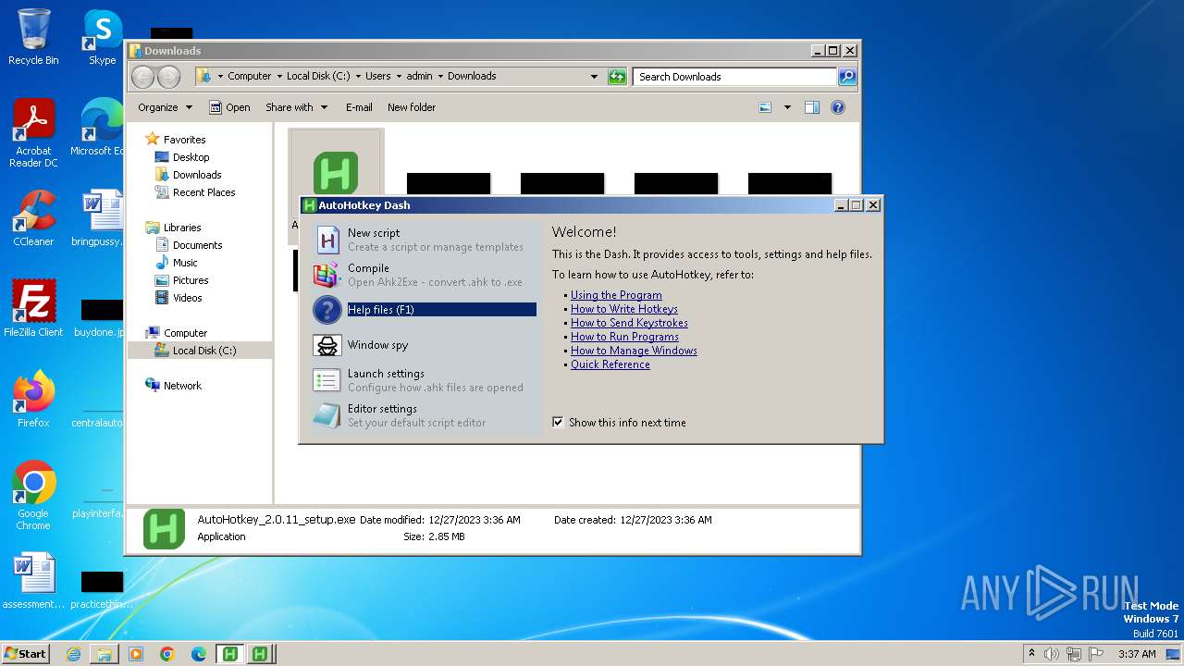Viewport: 1184px width, 666px height.
Task: Refresh the Downloads folder view
Action: 617,77
